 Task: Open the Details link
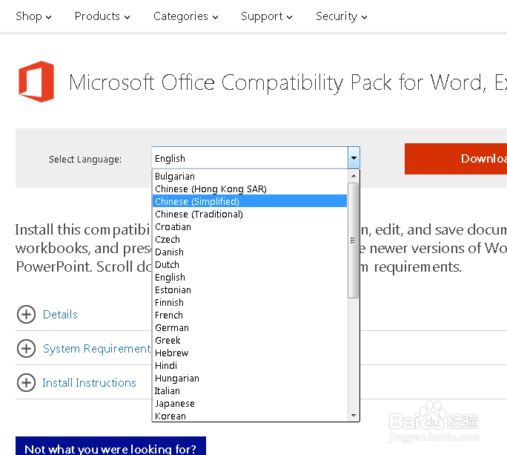click(x=60, y=315)
